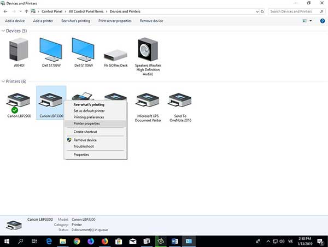Open recent locations dropdown arrow

(x=21, y=11)
